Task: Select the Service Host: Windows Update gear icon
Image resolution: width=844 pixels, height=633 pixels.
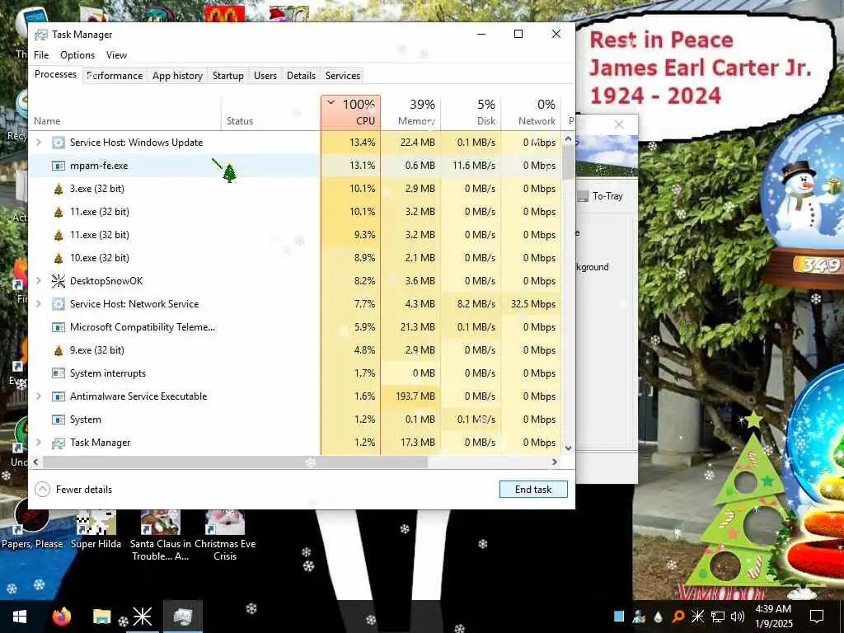Action: tap(59, 143)
